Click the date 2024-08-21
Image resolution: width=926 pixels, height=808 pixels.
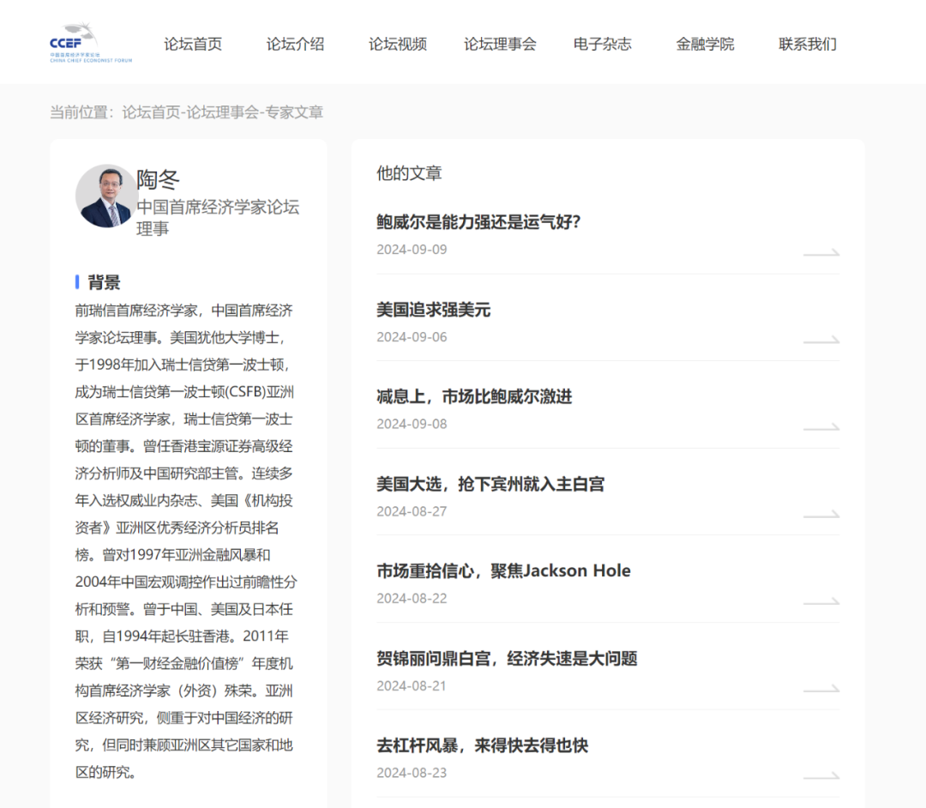click(x=412, y=685)
